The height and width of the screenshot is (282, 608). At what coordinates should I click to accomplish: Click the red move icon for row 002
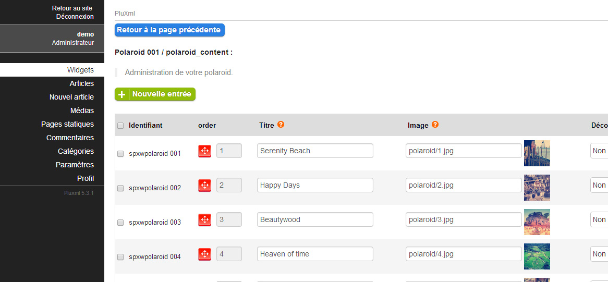[x=204, y=185]
